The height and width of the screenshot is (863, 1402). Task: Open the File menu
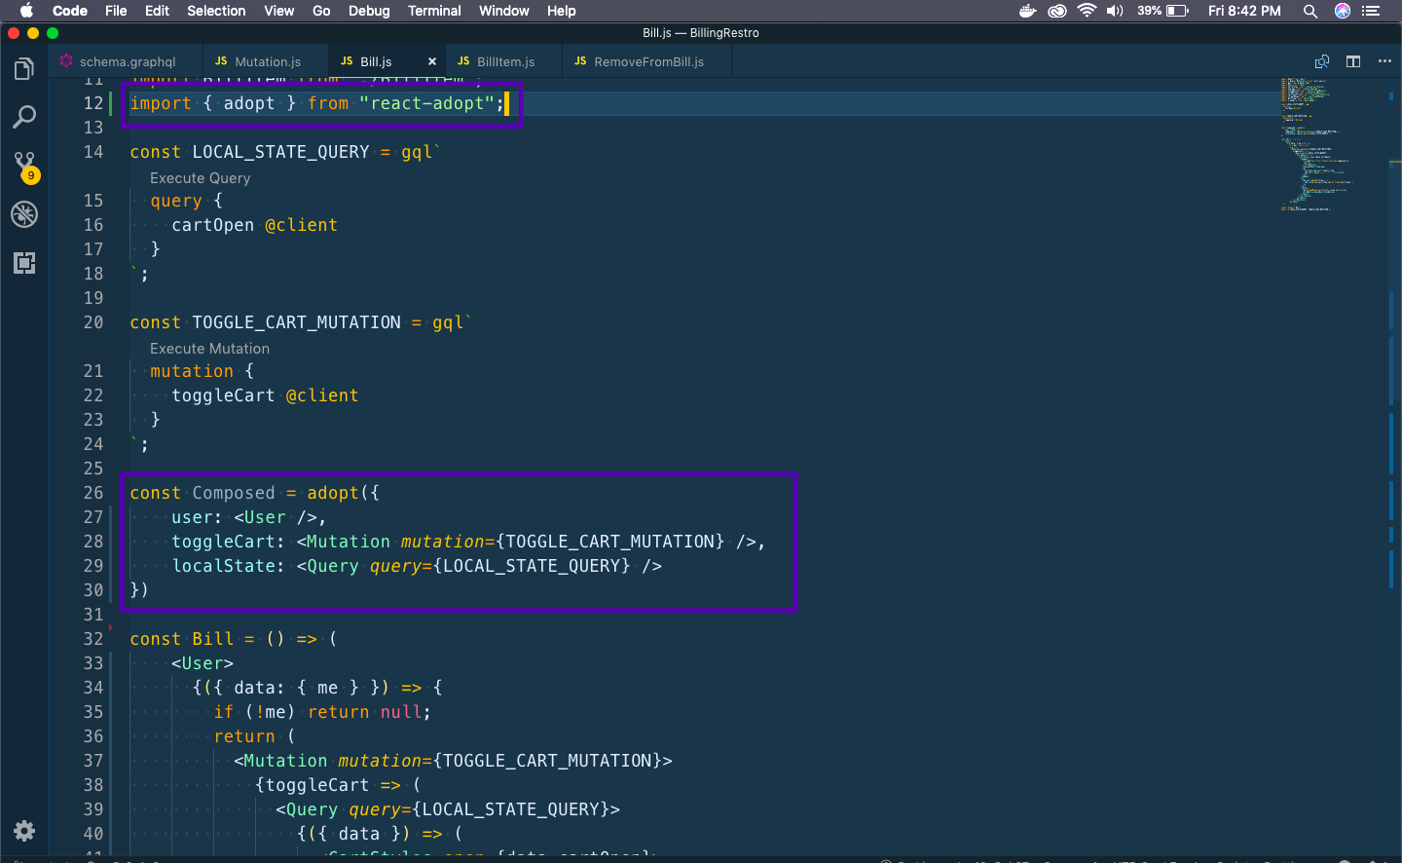click(116, 11)
